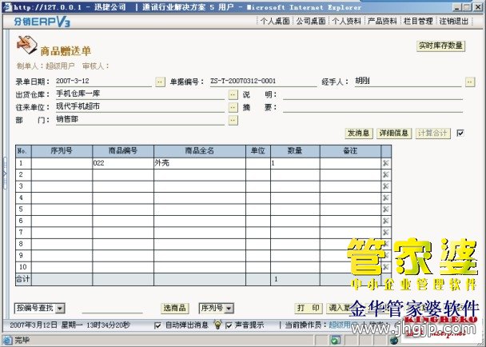Click the 详细信息 button
Viewport: 486px width, 347px height.
click(394, 134)
